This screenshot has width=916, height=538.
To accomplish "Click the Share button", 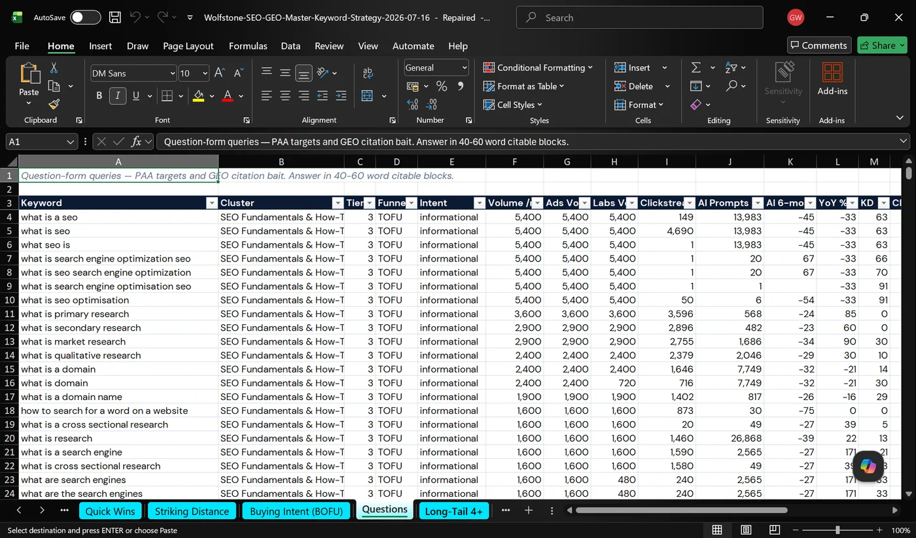I will tap(882, 45).
